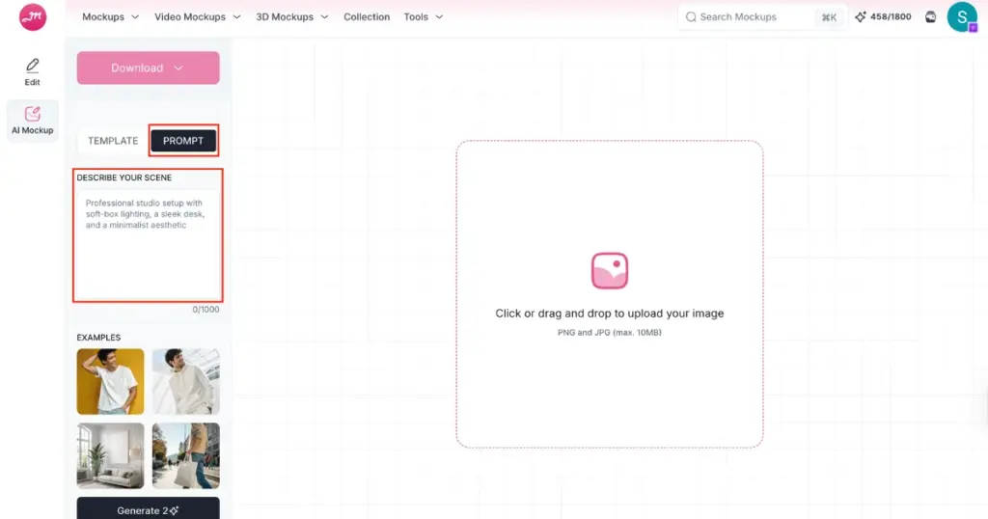Viewport: 988px width, 519px height.
Task: Switch to the TEMPLATE tab
Action: point(113,141)
